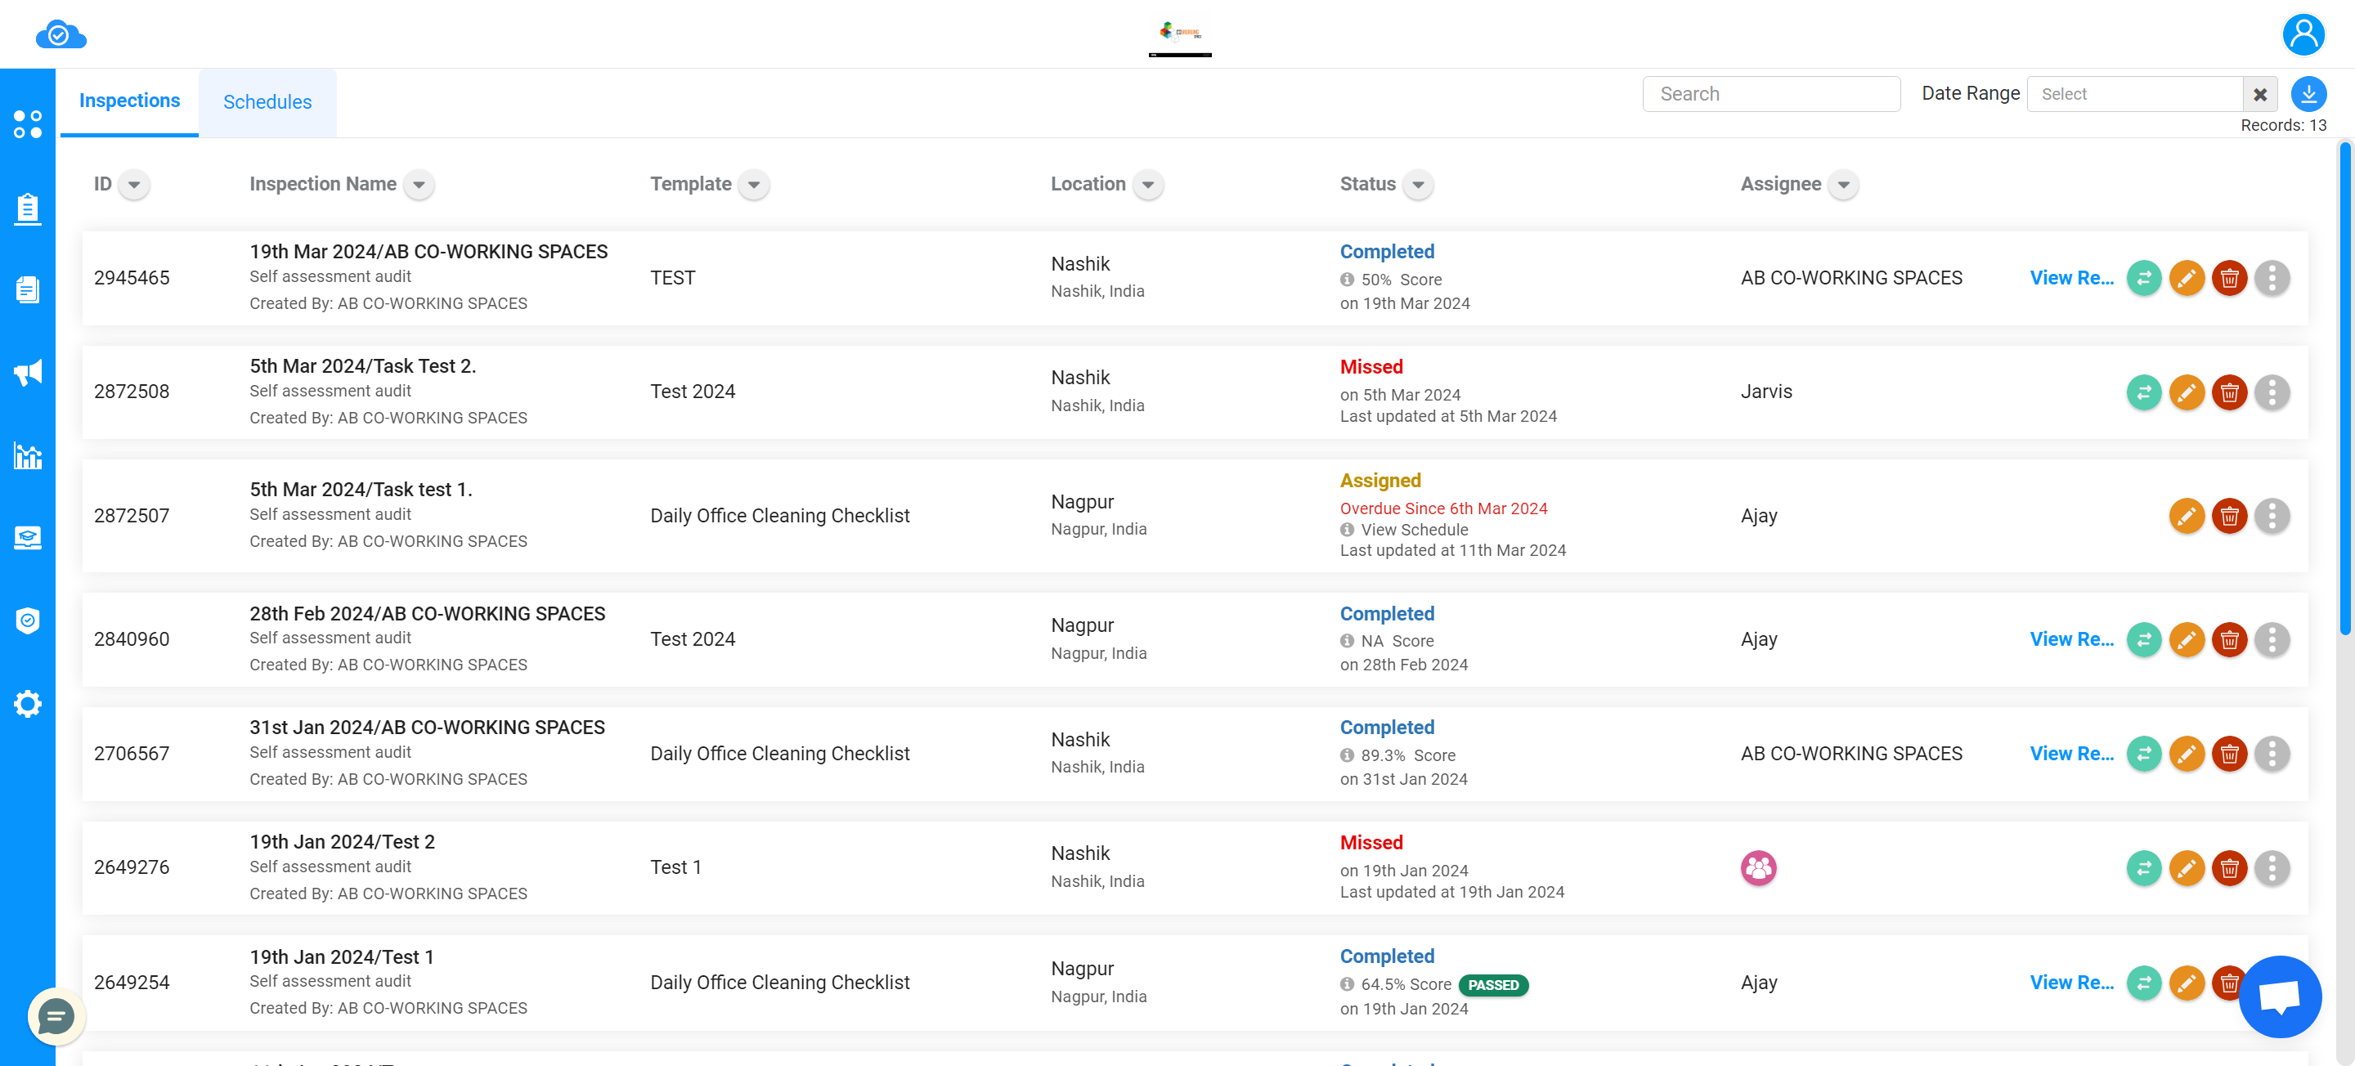The image size is (2355, 1066).
Task: Click the red delete icon for ID 2872508
Action: pos(2229,392)
